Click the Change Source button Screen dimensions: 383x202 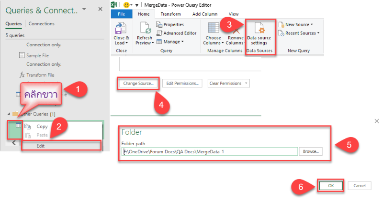138,83
